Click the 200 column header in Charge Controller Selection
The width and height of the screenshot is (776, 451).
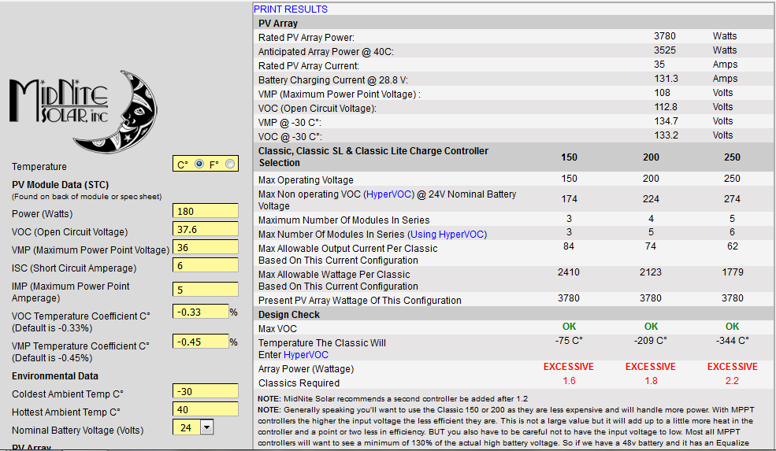(651, 157)
